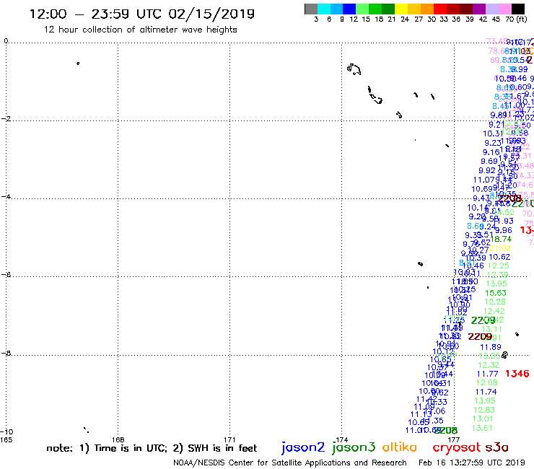
Task: Click the green '2209' time marker
Action: (x=483, y=320)
